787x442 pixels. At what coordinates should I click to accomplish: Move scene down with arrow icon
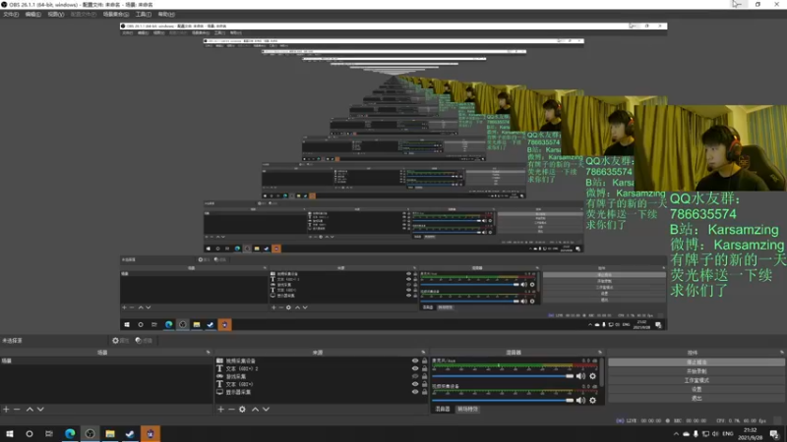[x=40, y=410]
